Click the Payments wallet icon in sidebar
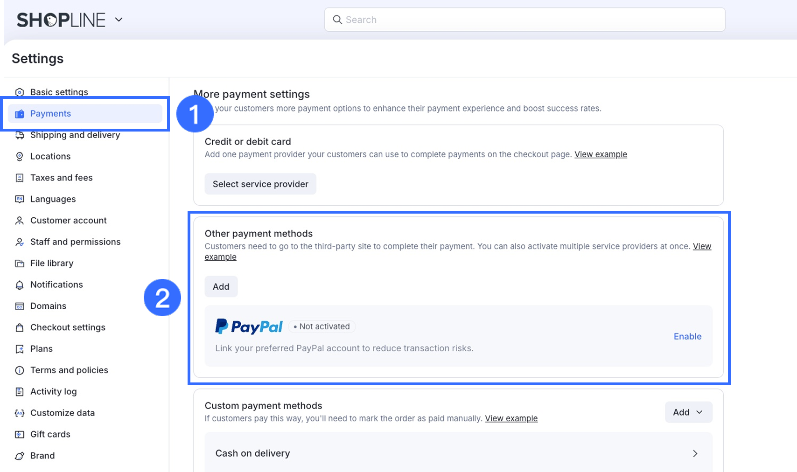This screenshot has width=797, height=472. pos(20,114)
